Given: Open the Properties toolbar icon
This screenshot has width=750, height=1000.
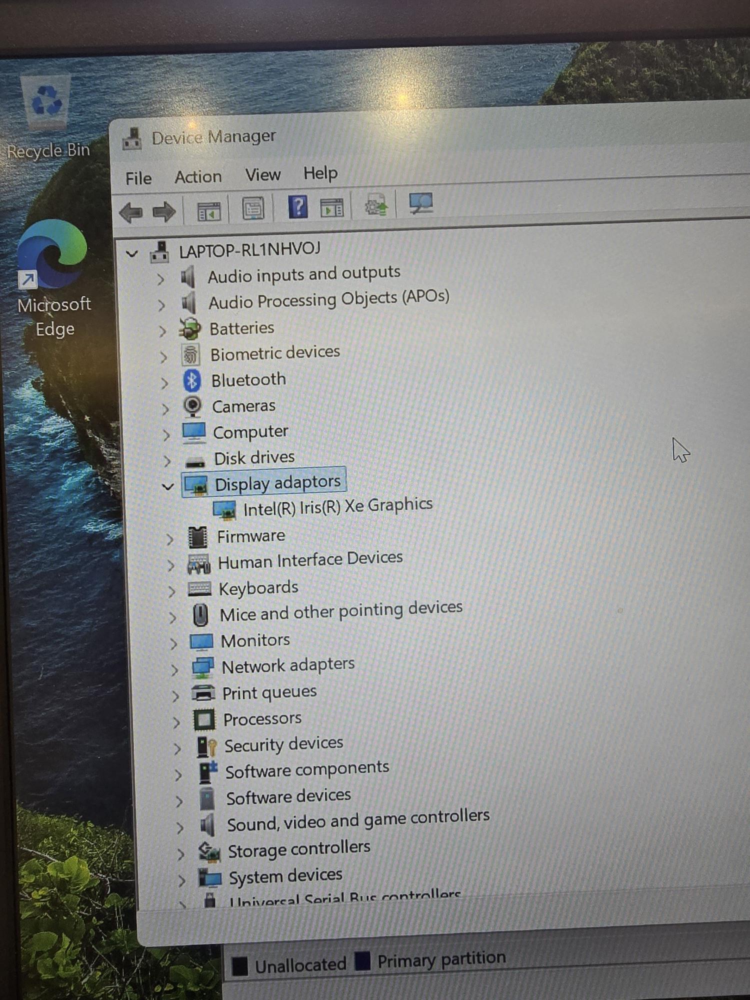Looking at the screenshot, I should [x=253, y=208].
